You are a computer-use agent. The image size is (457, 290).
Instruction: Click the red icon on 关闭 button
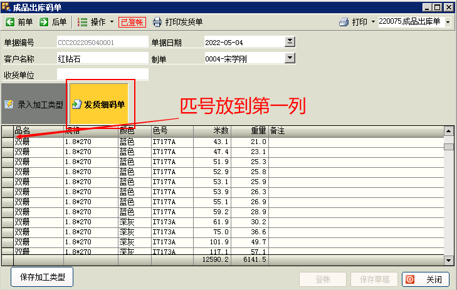tap(410, 279)
